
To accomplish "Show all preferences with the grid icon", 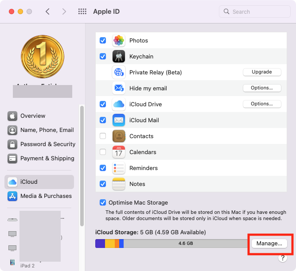I will [x=82, y=12].
